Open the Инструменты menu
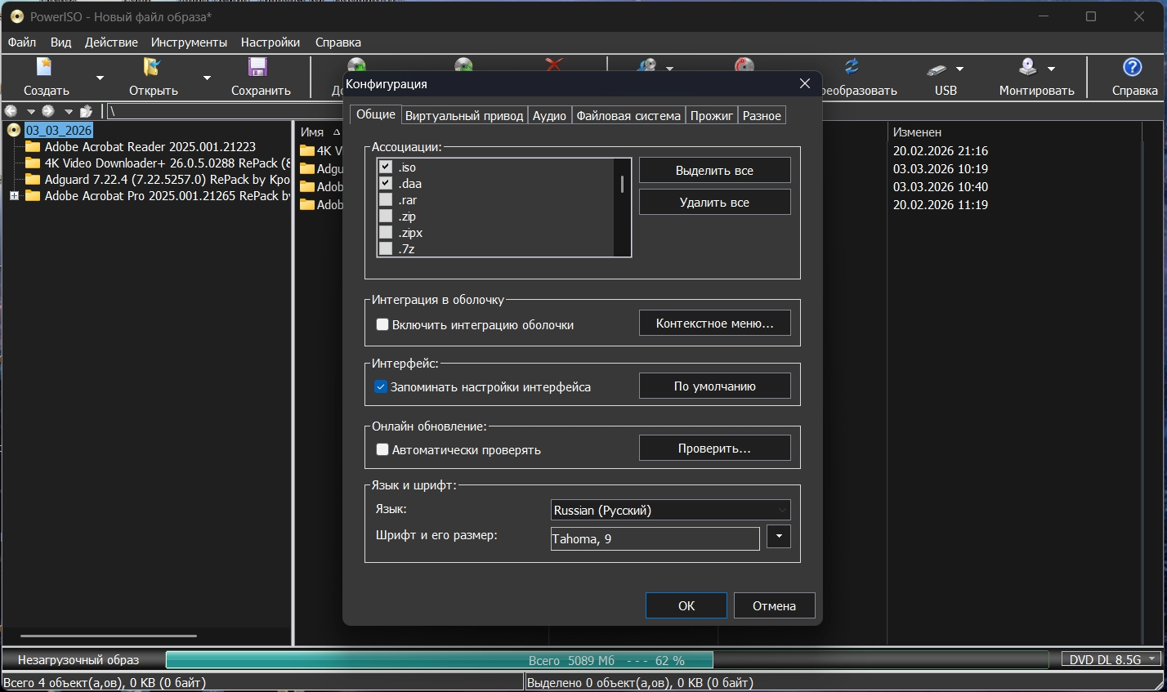 pos(189,42)
